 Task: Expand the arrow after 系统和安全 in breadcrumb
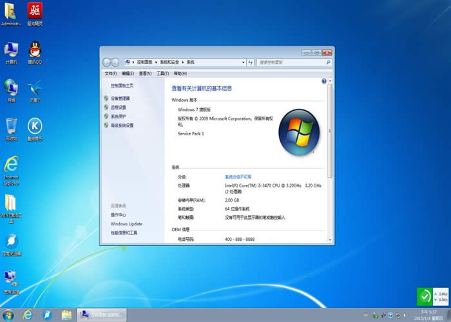pyautogui.click(x=184, y=62)
